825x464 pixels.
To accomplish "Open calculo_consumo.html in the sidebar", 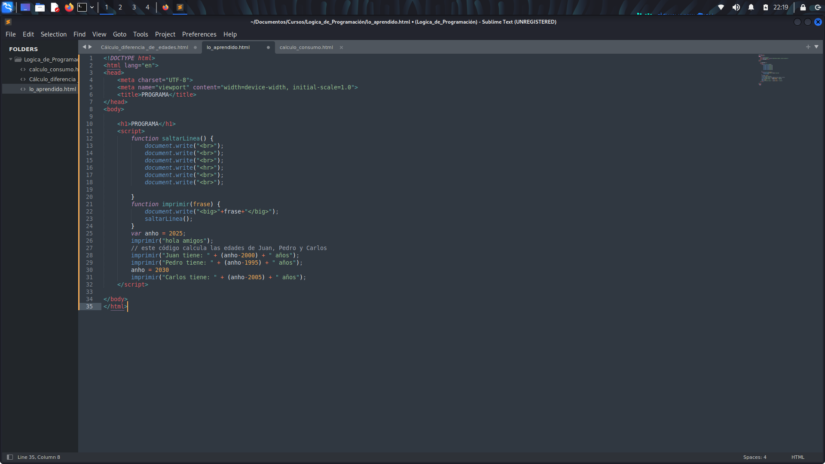I will (53, 69).
